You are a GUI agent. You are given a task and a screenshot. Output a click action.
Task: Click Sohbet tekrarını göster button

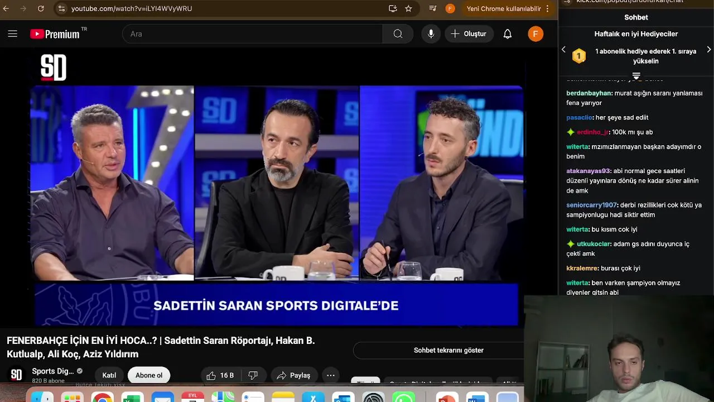click(448, 350)
